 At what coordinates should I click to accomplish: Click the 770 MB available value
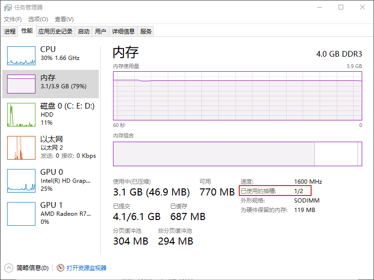click(x=217, y=192)
